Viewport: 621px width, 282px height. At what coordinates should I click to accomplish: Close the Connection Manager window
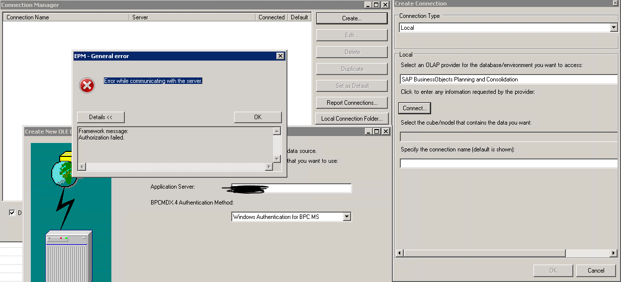pyautogui.click(x=385, y=4)
